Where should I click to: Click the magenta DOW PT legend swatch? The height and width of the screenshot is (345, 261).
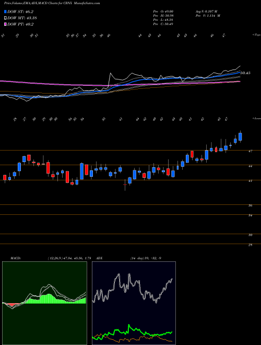pyautogui.click(x=5, y=24)
